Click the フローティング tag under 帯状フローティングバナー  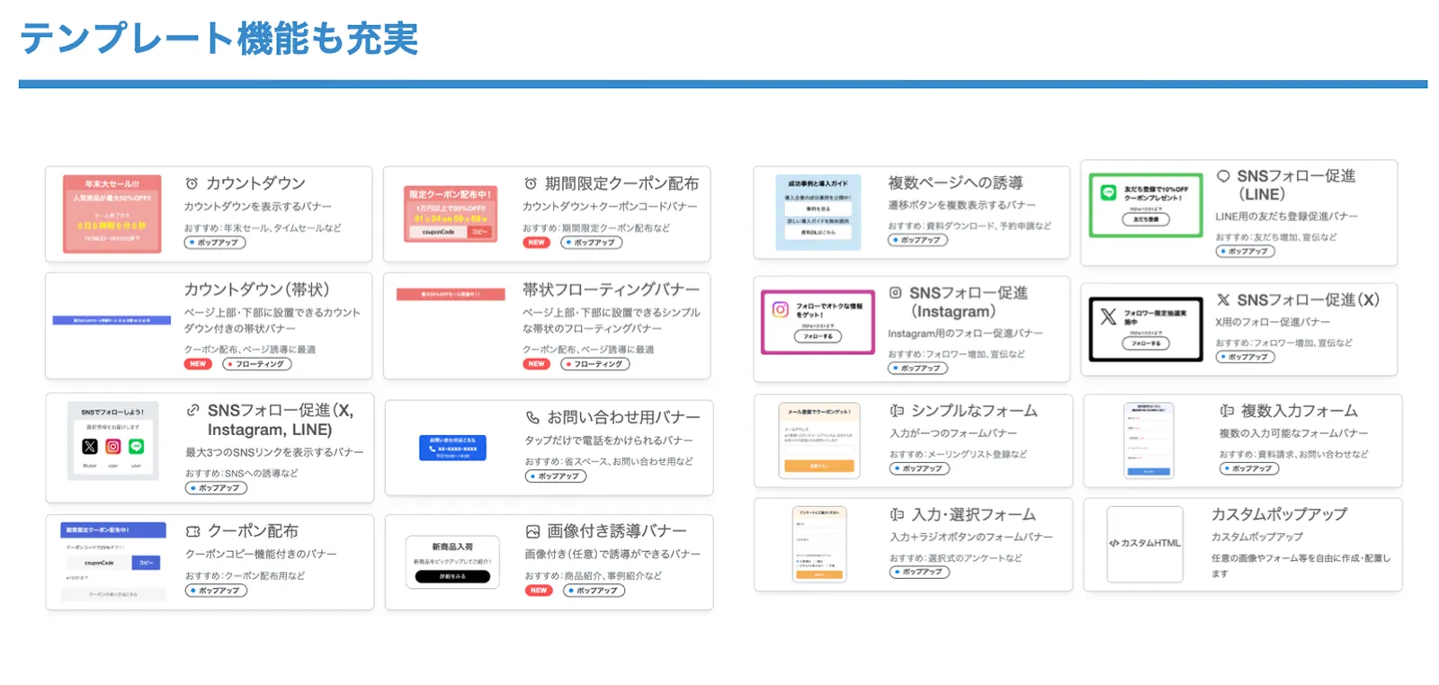pos(595,364)
